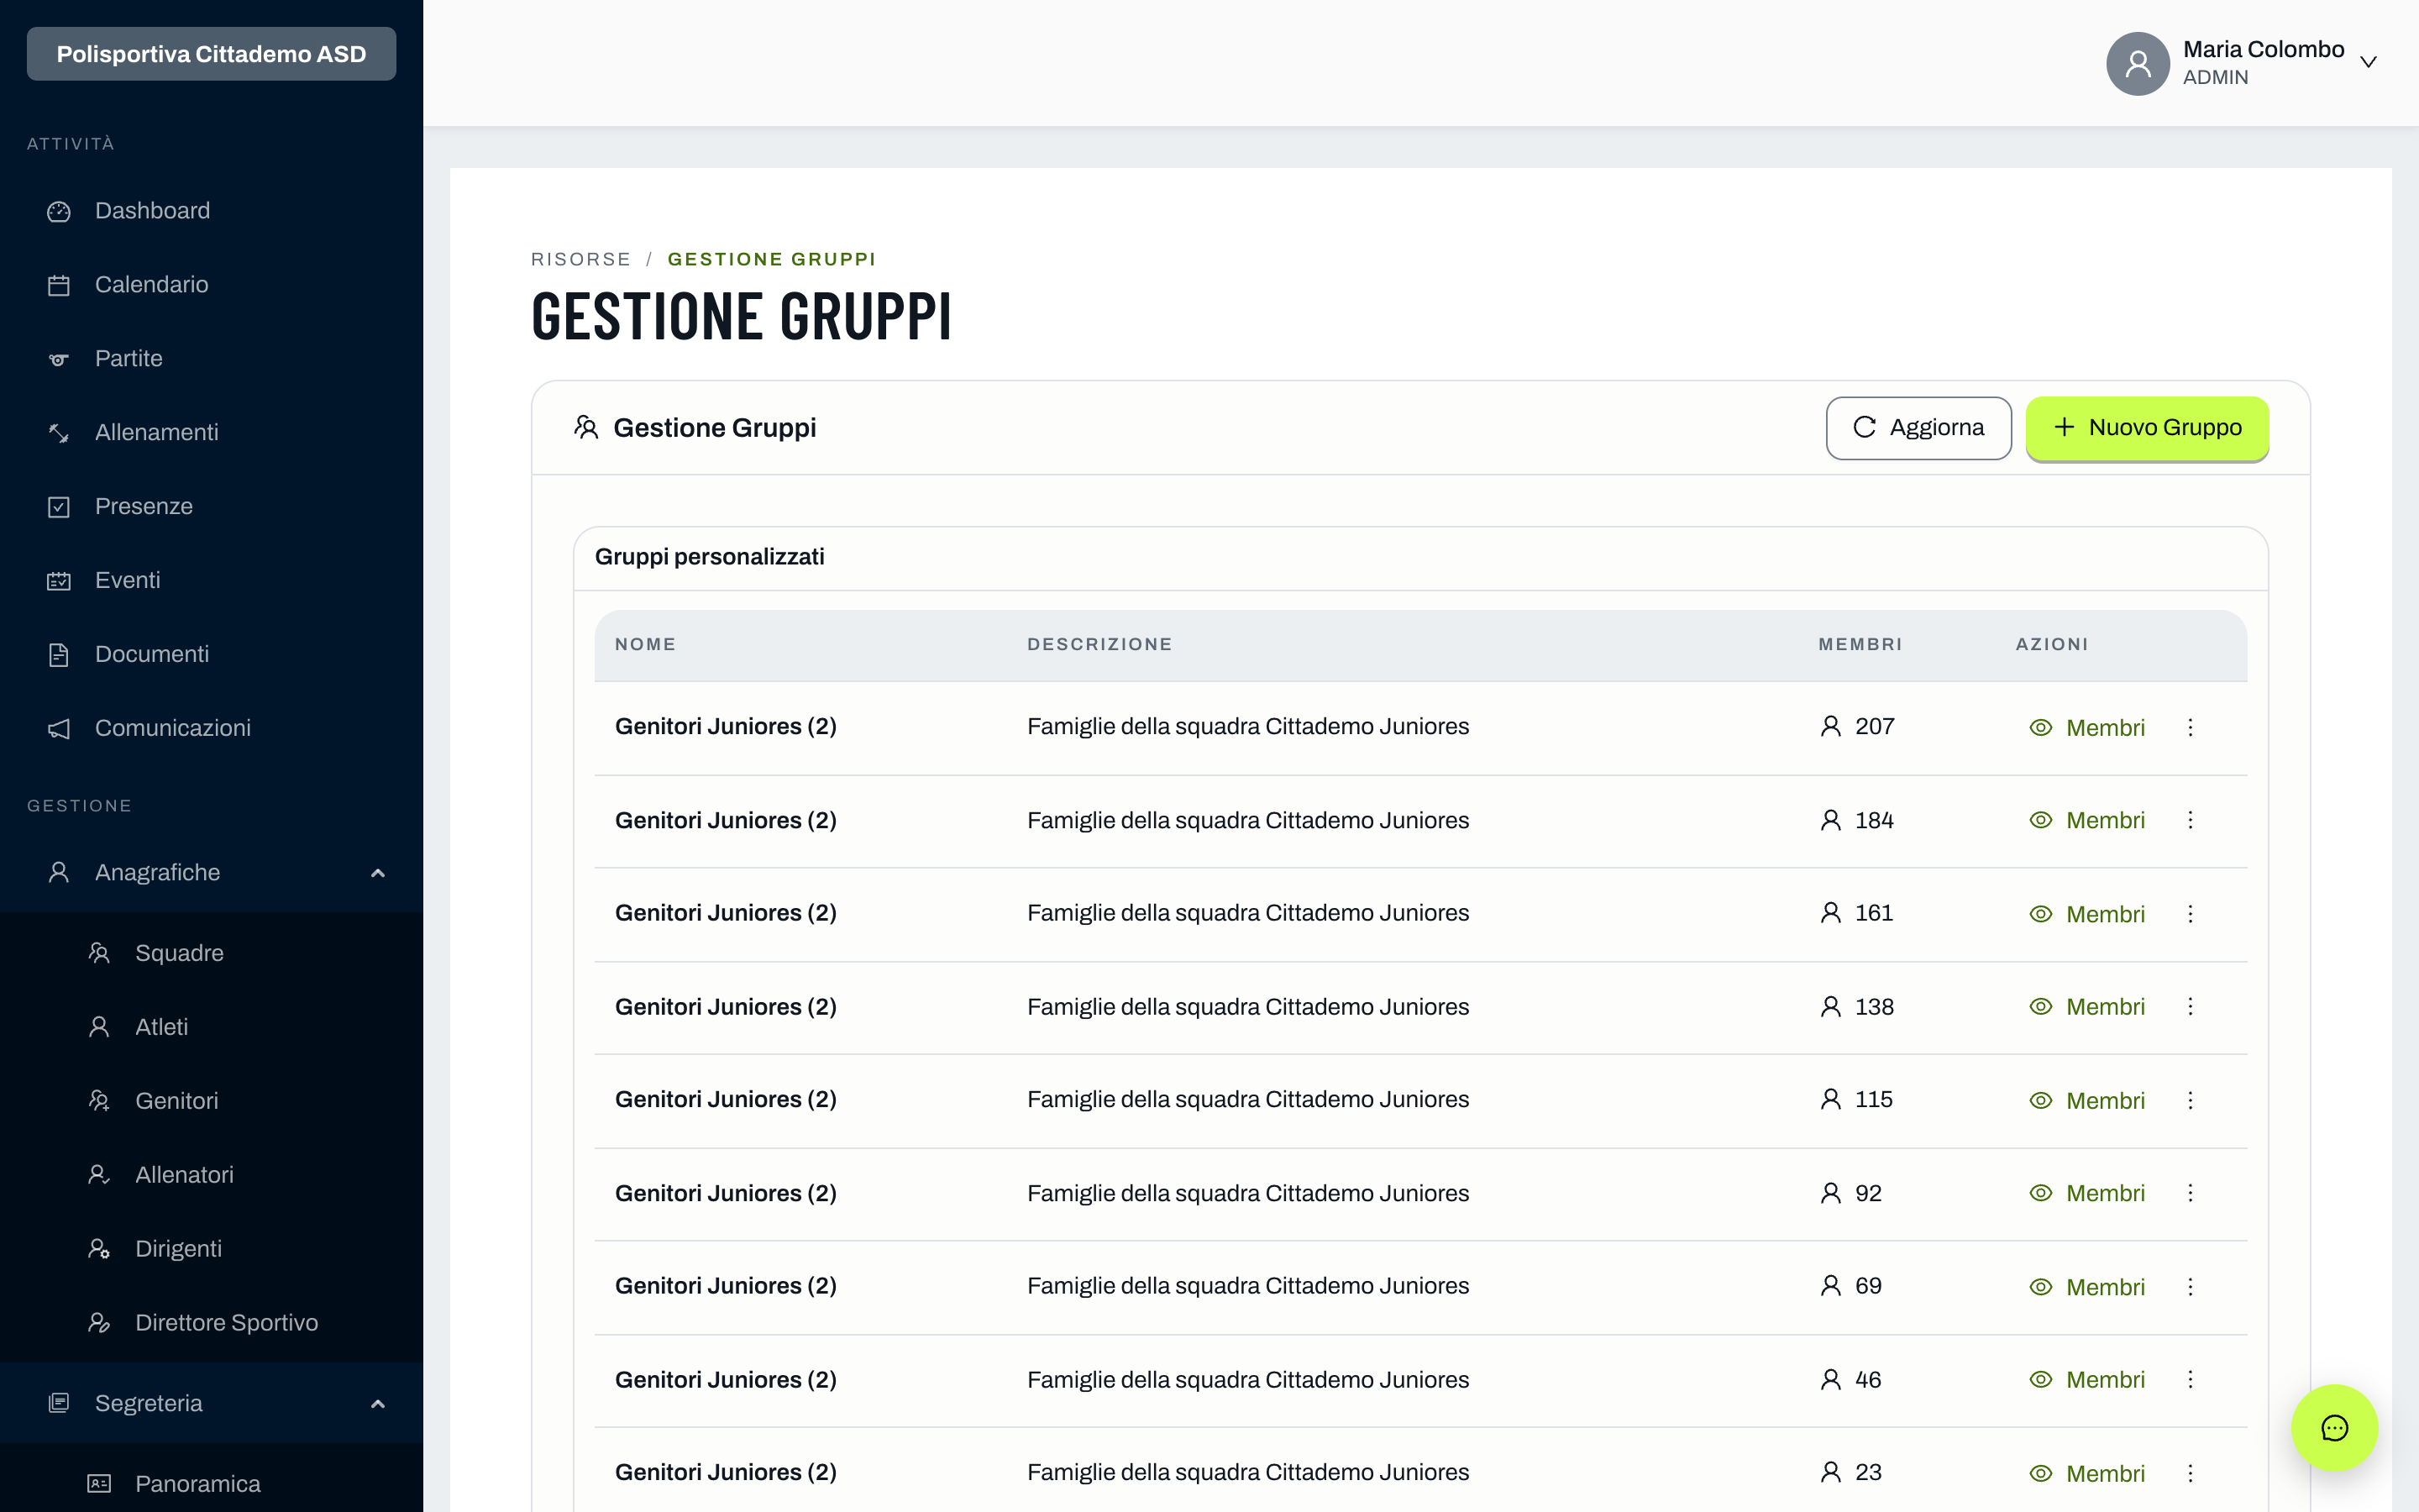The width and height of the screenshot is (2419, 1512).
Task: Go to Calendario via its calendar icon
Action: coord(59,285)
